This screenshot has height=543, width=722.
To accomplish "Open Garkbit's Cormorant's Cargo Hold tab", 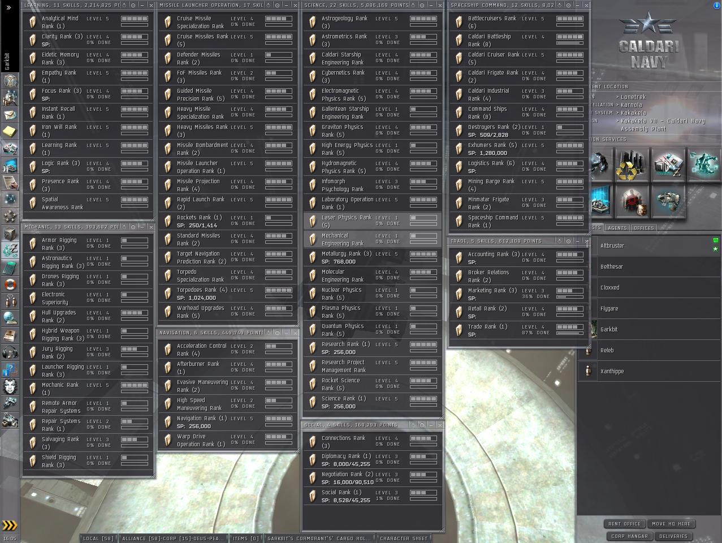I will (319, 538).
